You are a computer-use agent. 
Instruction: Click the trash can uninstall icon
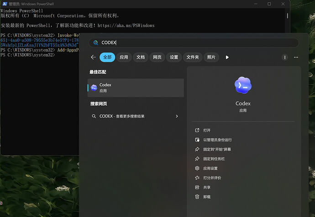(x=197, y=197)
